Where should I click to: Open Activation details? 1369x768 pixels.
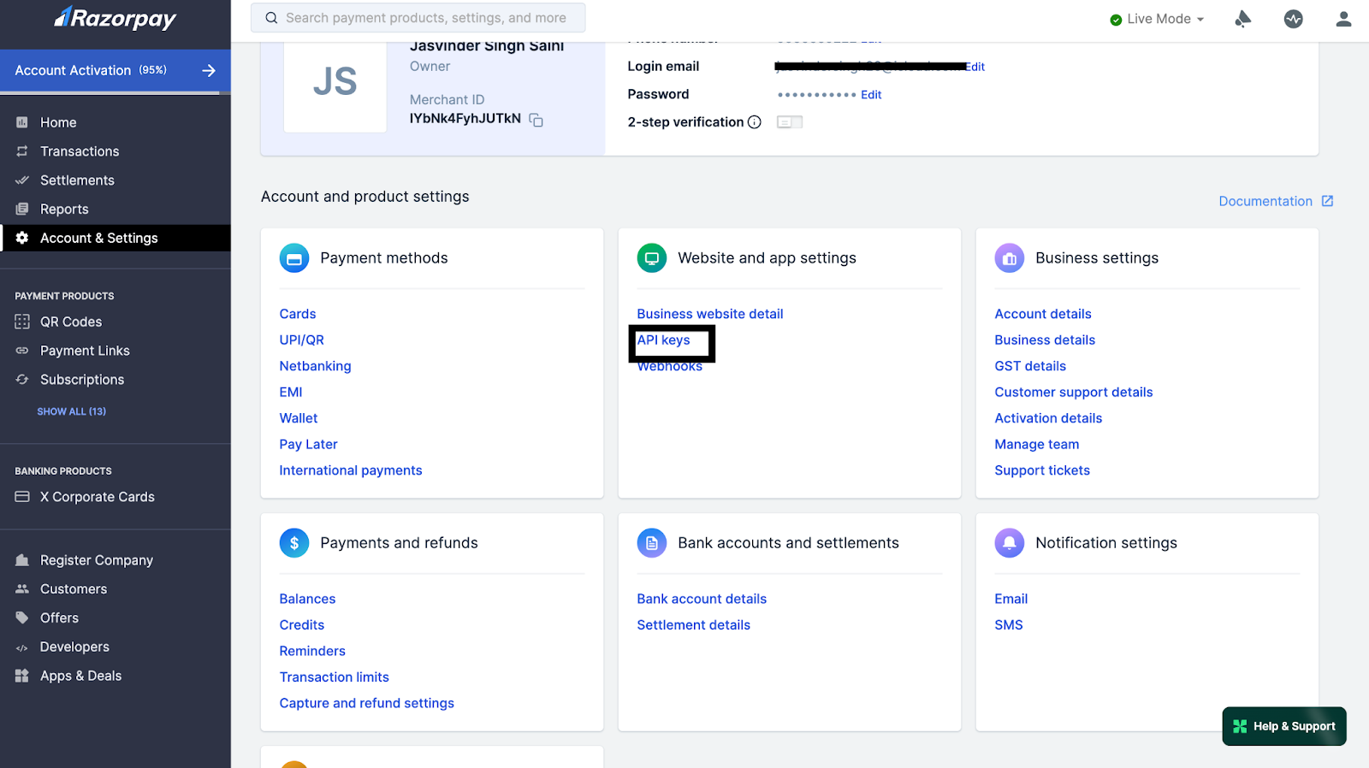pyautogui.click(x=1048, y=418)
